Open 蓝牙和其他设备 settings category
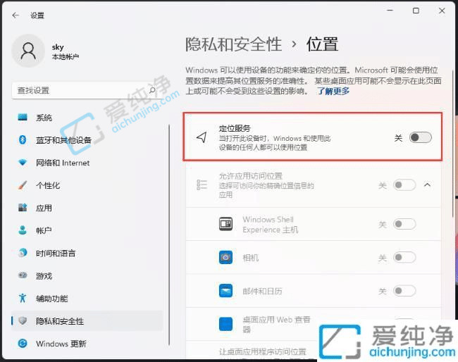The height and width of the screenshot is (362, 458). (x=87, y=140)
